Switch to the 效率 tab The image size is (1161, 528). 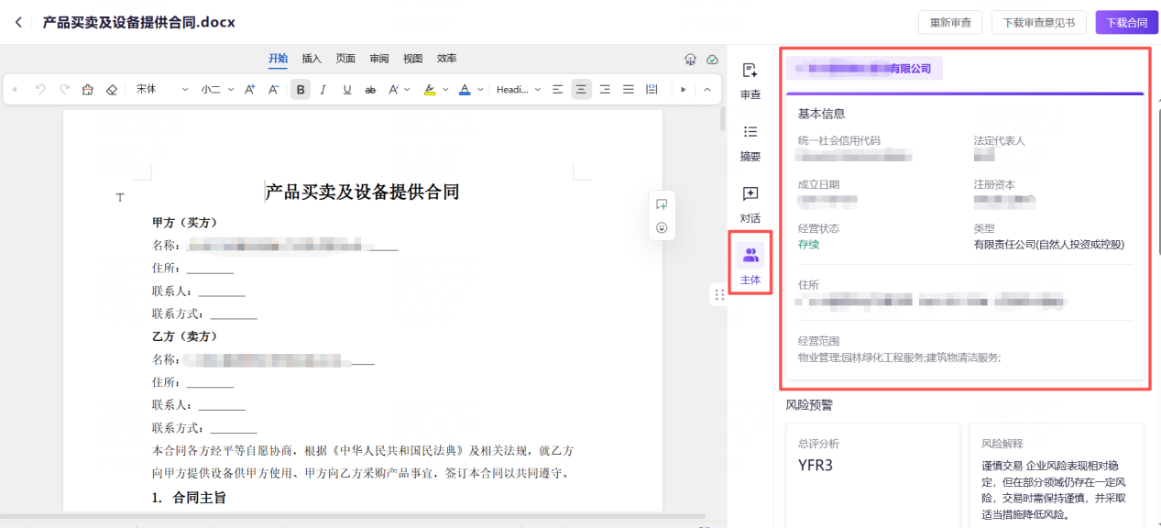447,59
